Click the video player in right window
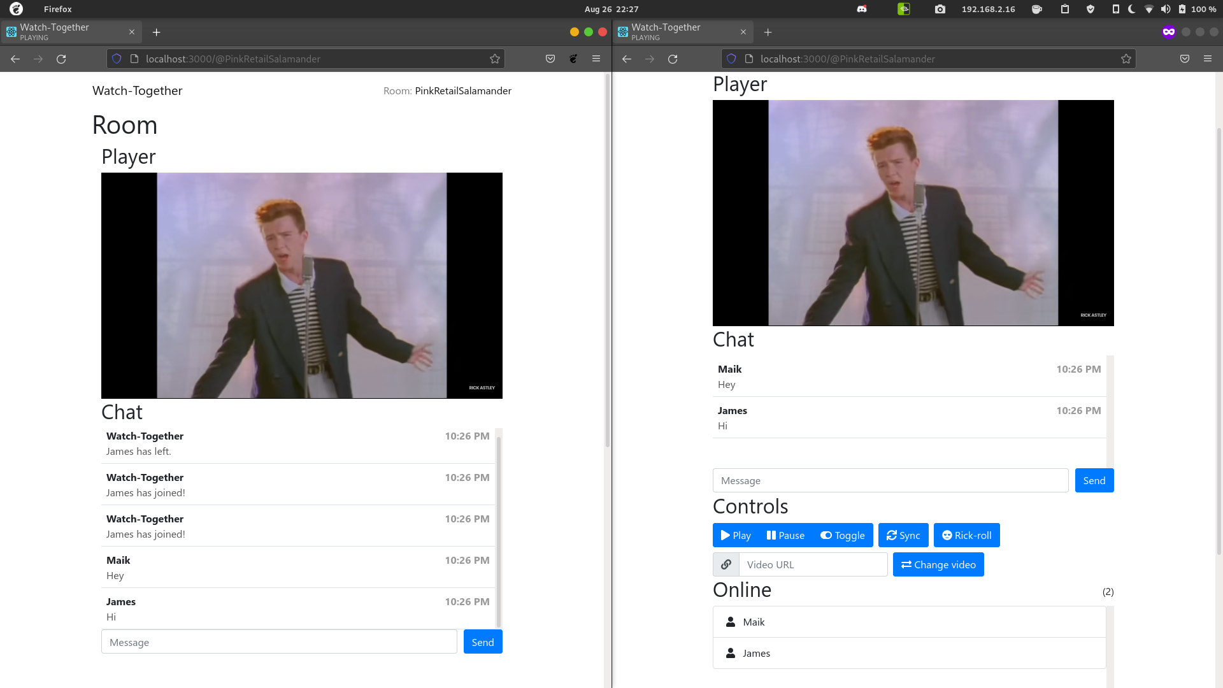Image resolution: width=1223 pixels, height=688 pixels. point(913,213)
